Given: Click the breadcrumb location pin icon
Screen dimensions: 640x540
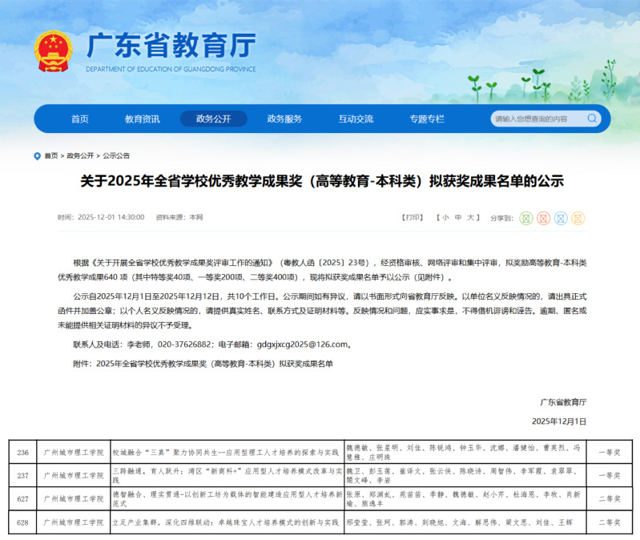Looking at the screenshot, I should pos(38,156).
